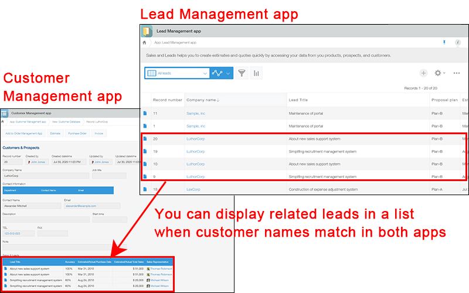
Task: Open Customer Management app list menu icon
Action: coord(4,113)
